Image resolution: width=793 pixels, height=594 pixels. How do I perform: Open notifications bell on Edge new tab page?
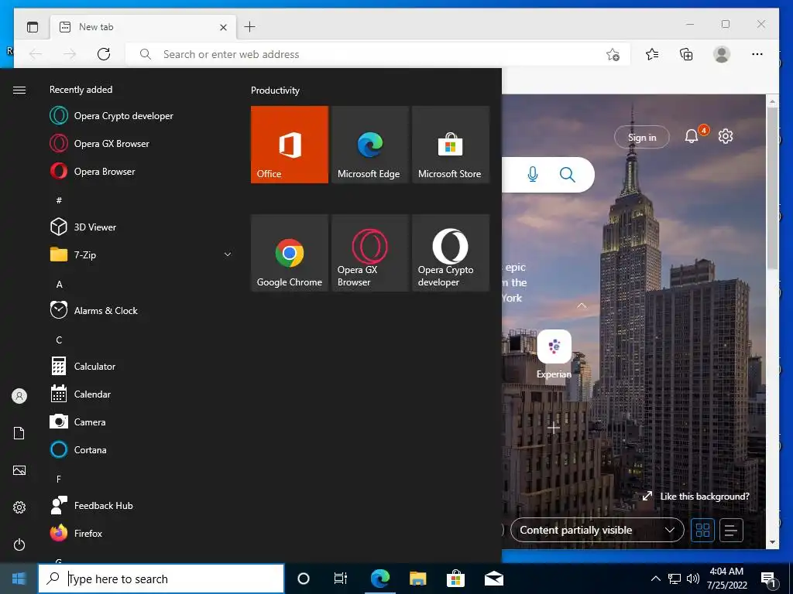point(692,136)
